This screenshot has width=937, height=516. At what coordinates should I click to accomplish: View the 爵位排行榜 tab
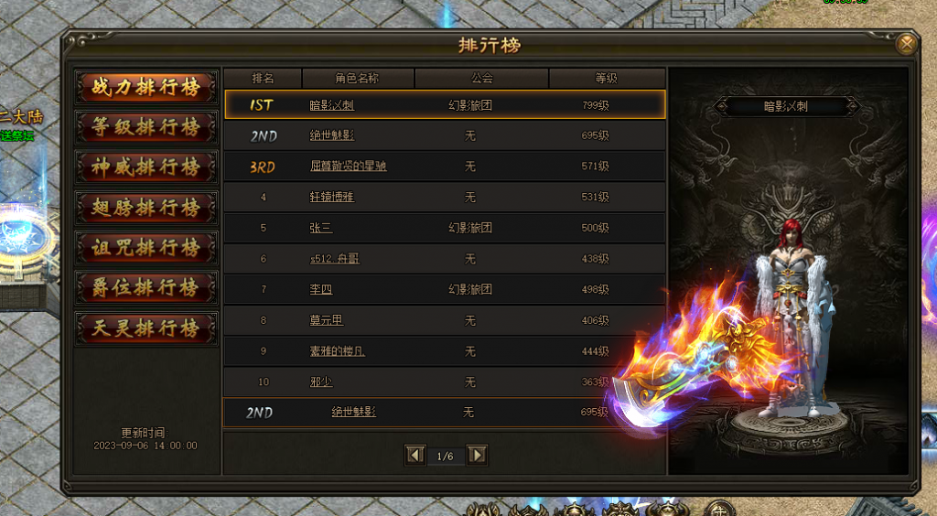[x=146, y=288]
